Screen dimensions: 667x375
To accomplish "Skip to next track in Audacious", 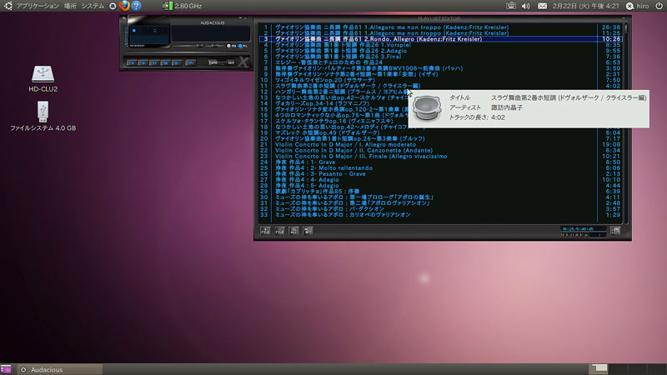I will pos(178,63).
